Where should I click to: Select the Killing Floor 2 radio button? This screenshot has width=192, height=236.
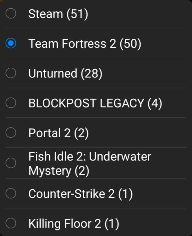(11, 224)
